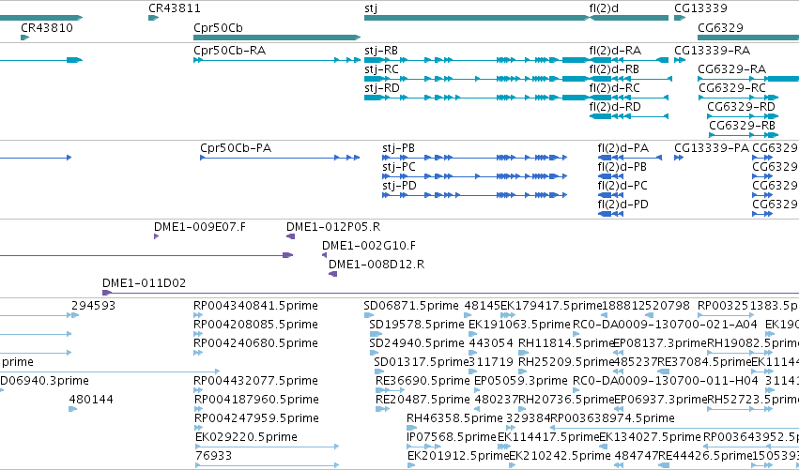Click the RP004340841.5prime EST label
799x470 pixels.
[x=255, y=306]
